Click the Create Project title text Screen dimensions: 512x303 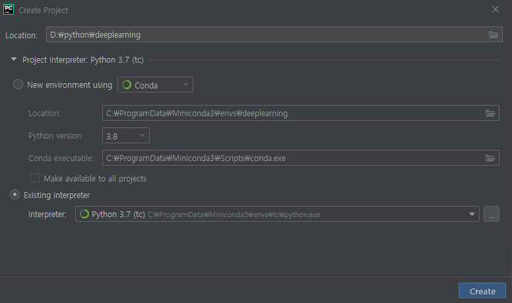tap(44, 11)
